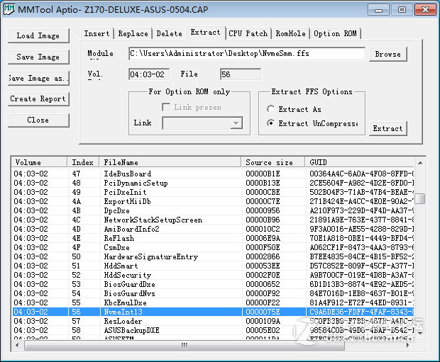This screenshot has width=440, height=362.
Task: Sort list by the Source size column
Action: [273, 162]
